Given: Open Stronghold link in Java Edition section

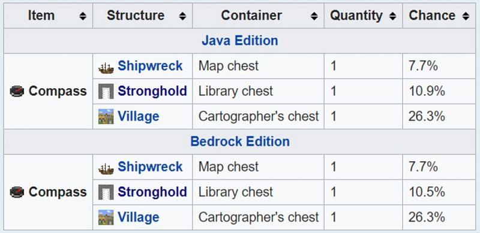Looking at the screenshot, I should point(152,91).
